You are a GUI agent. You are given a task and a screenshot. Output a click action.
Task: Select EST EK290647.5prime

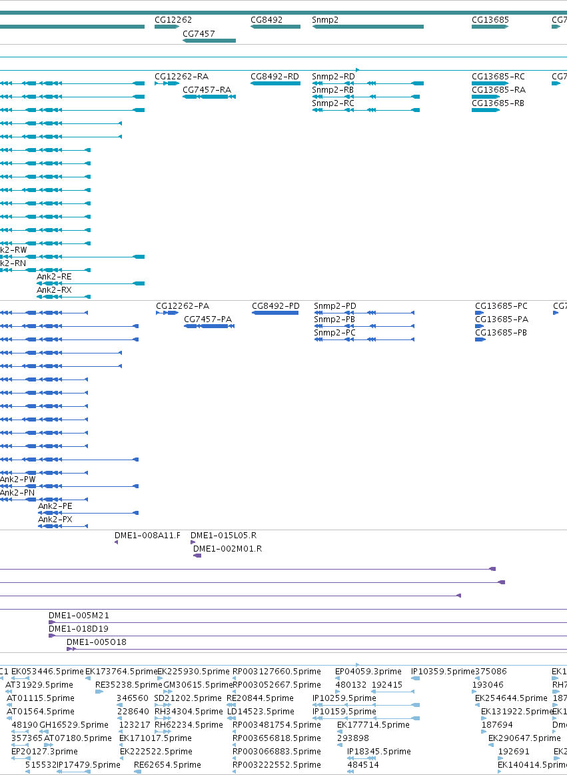[524, 738]
